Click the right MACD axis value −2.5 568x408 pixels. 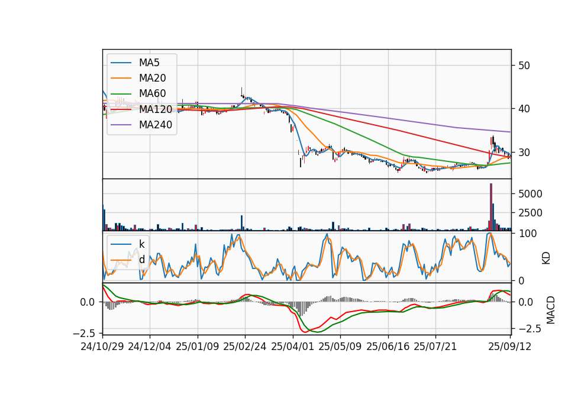point(530,329)
